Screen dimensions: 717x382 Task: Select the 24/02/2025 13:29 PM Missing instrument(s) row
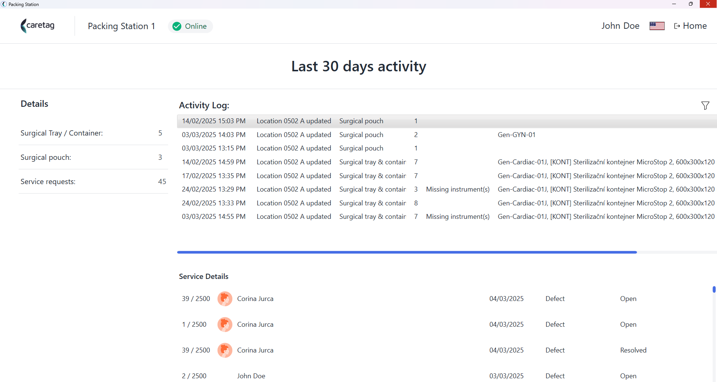pos(447,189)
